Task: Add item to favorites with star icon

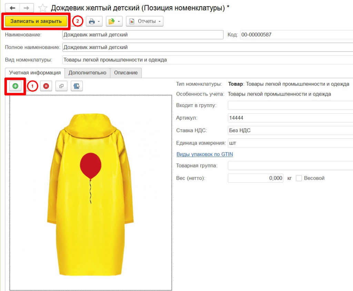Action: coord(42,8)
